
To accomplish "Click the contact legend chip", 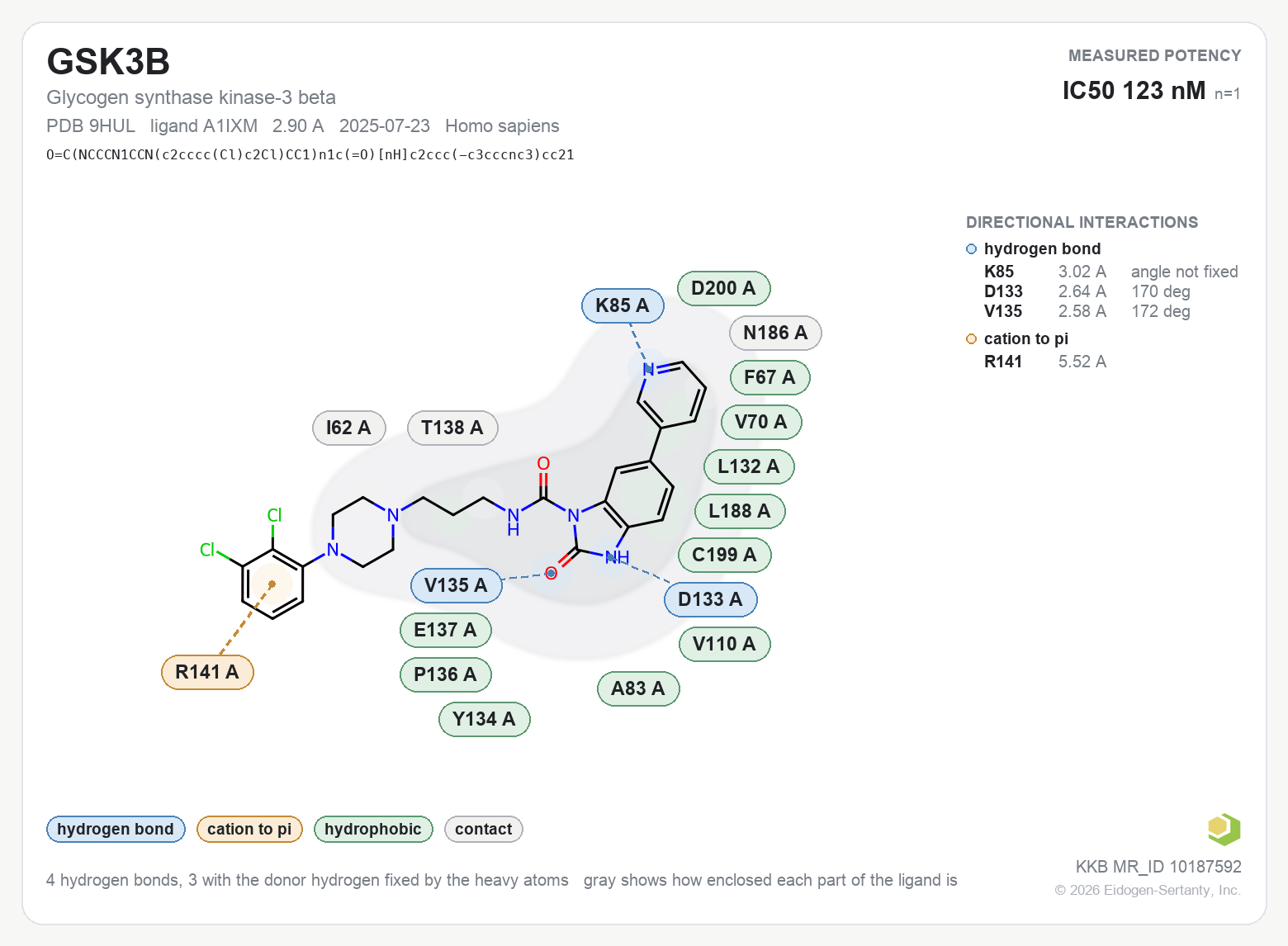I will click(x=484, y=829).
